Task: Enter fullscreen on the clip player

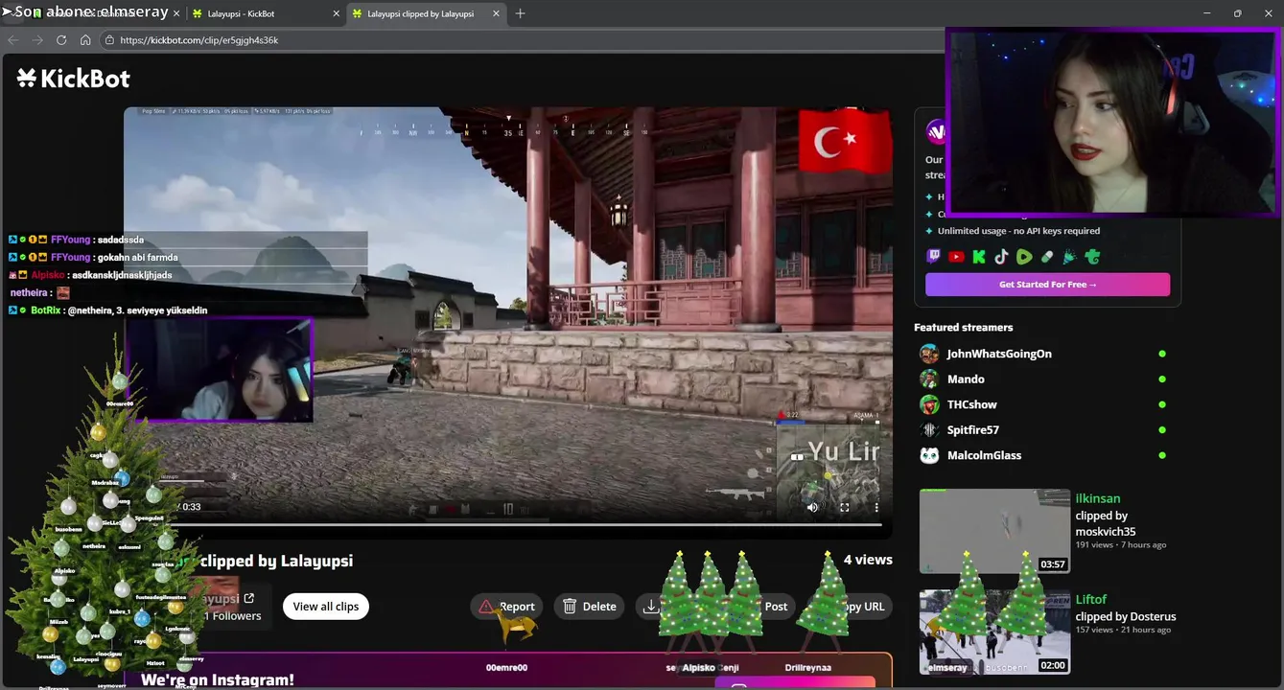Action: coord(845,508)
